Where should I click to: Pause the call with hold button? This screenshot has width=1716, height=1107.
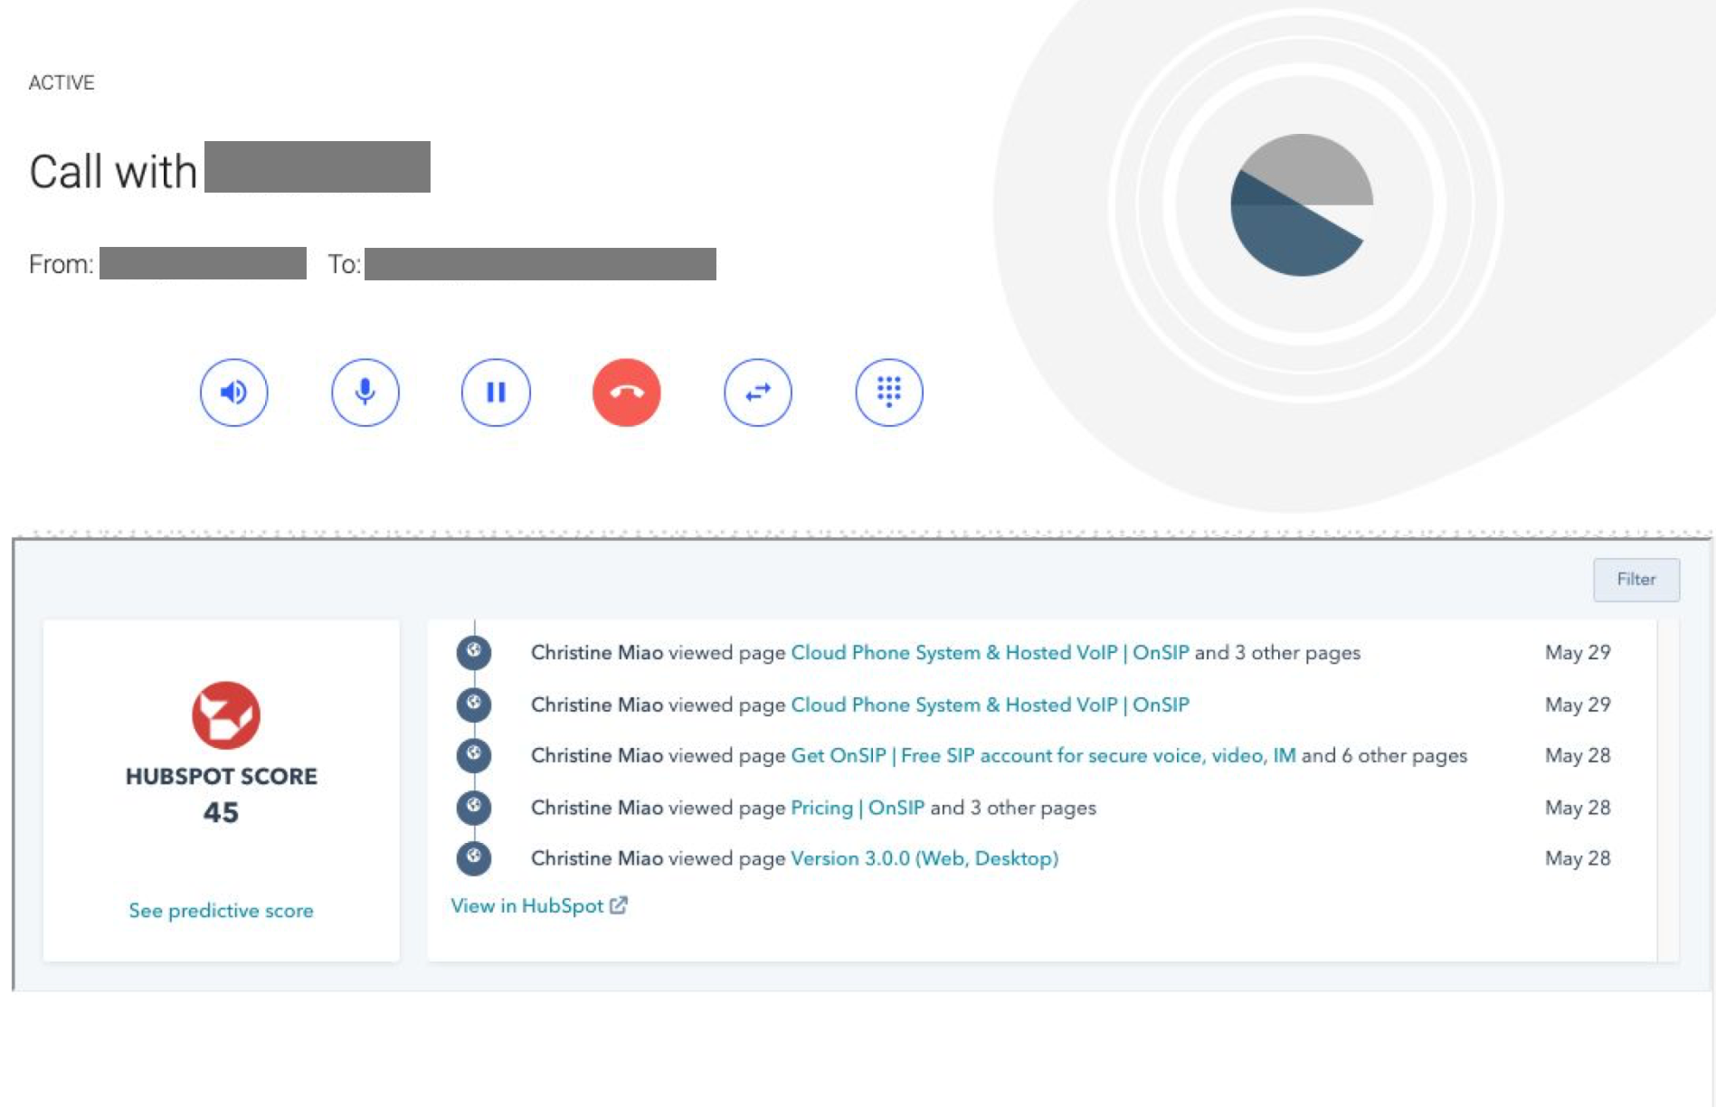pyautogui.click(x=496, y=392)
